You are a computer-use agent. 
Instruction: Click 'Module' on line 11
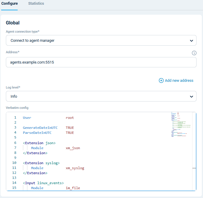[x=37, y=168]
